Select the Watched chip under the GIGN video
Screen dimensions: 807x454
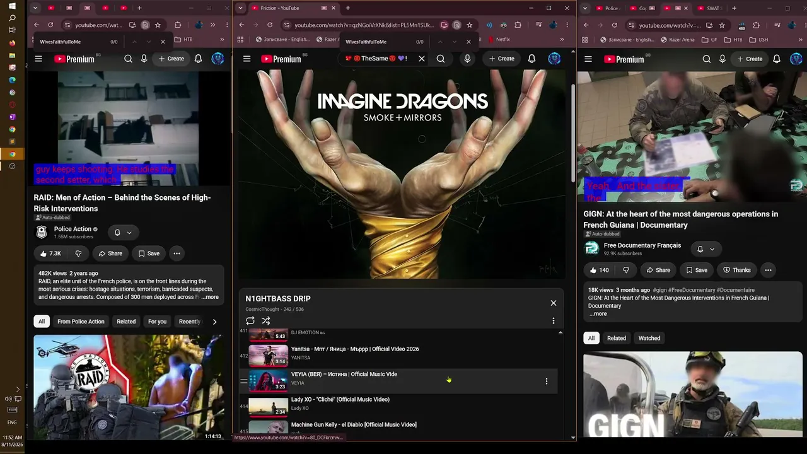[x=649, y=339]
